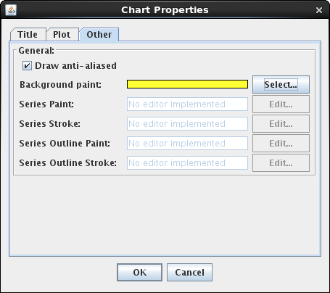Close the Chart Properties dialog
The height and width of the screenshot is (293, 330).
pyautogui.click(x=319, y=10)
